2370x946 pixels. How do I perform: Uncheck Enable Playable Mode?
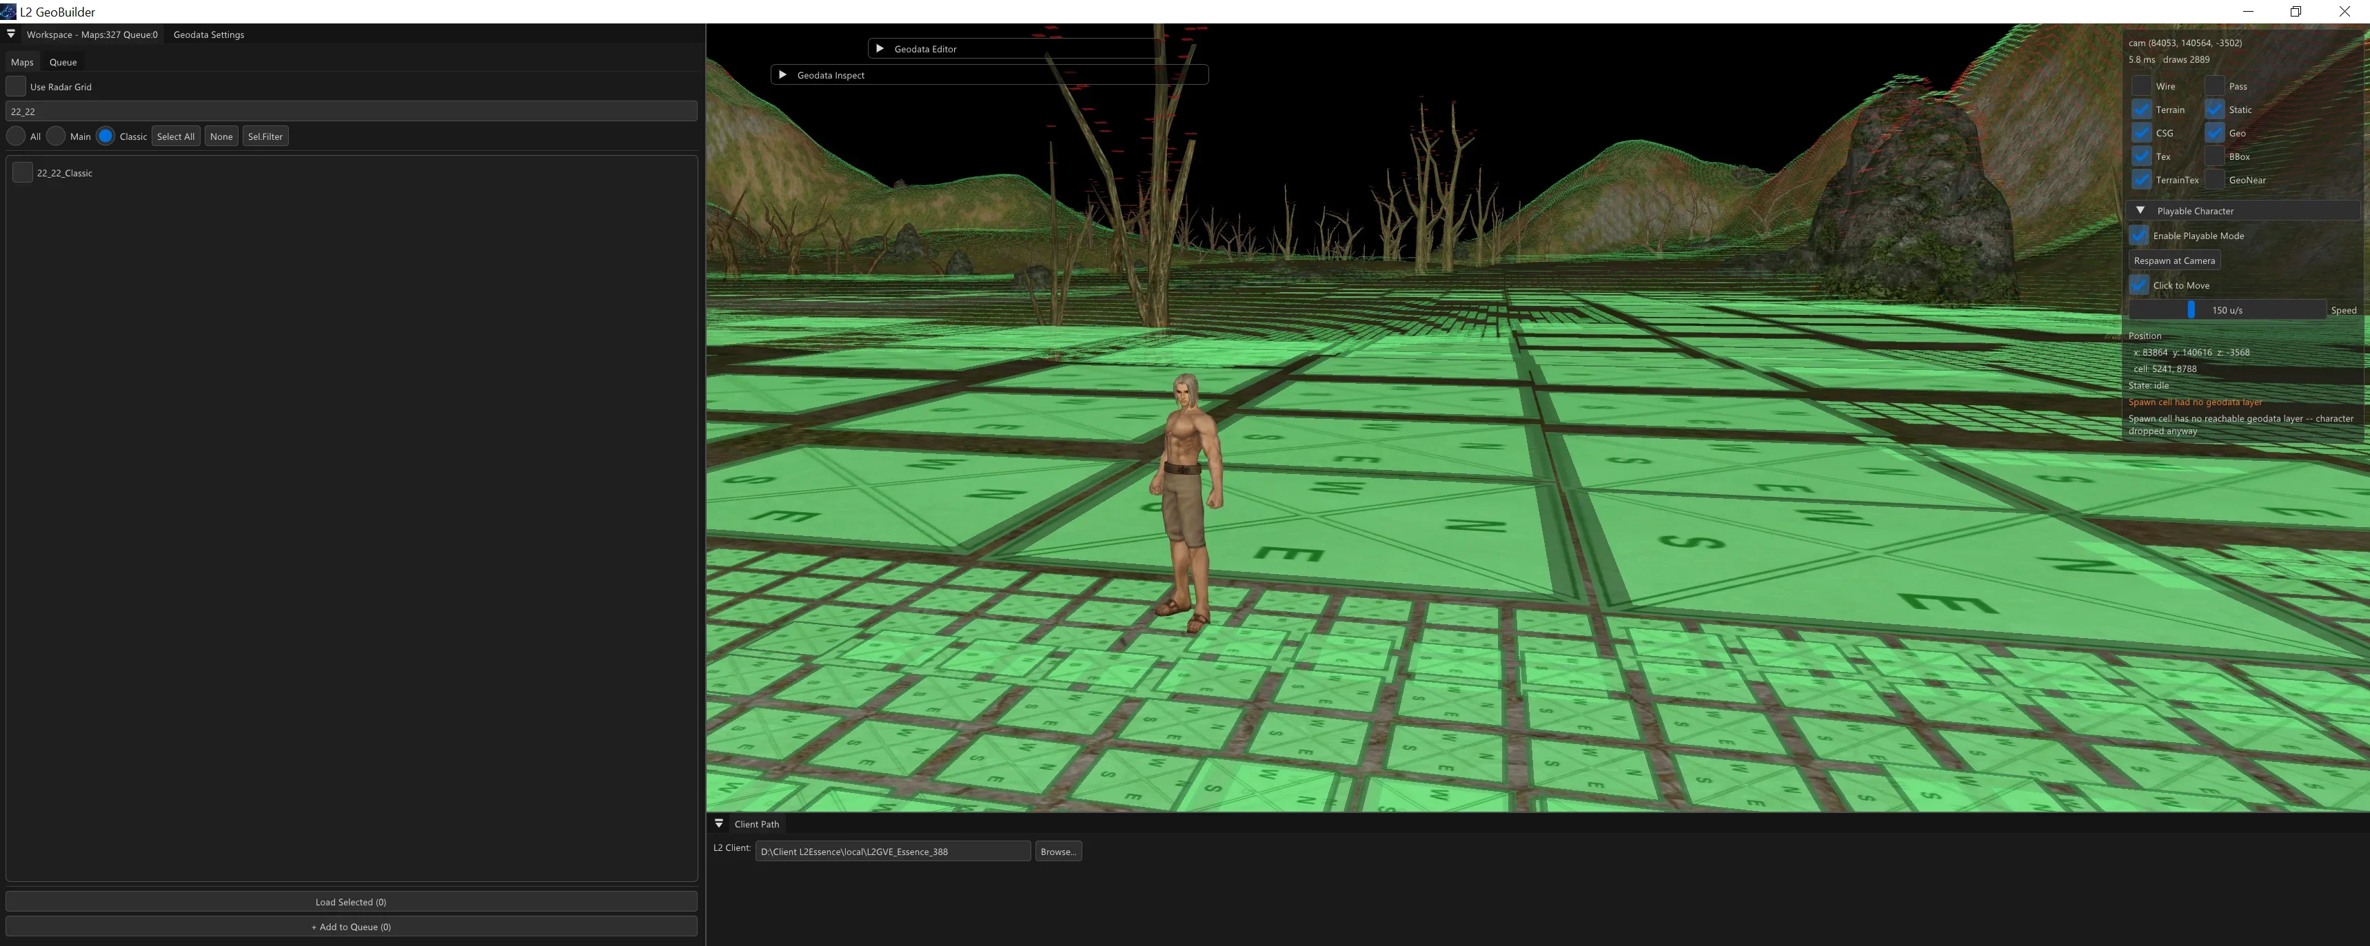coord(2139,236)
